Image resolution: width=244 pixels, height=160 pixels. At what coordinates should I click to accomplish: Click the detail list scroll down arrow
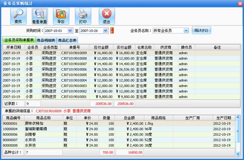coord(237,154)
